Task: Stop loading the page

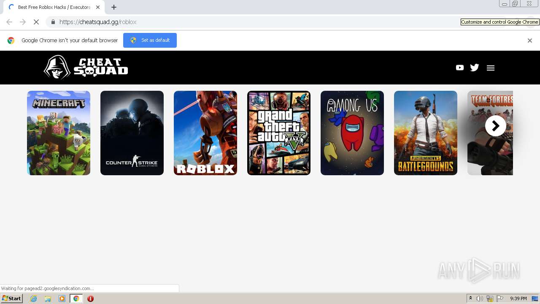Action: click(x=36, y=22)
